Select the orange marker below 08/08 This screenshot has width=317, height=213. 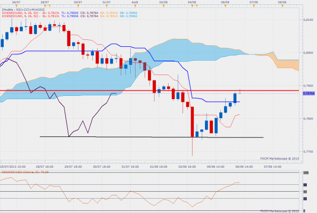coord(282,6)
